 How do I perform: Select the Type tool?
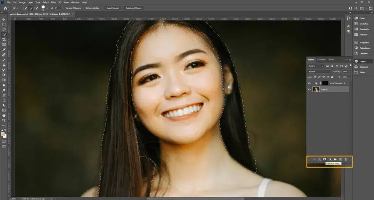[4, 100]
